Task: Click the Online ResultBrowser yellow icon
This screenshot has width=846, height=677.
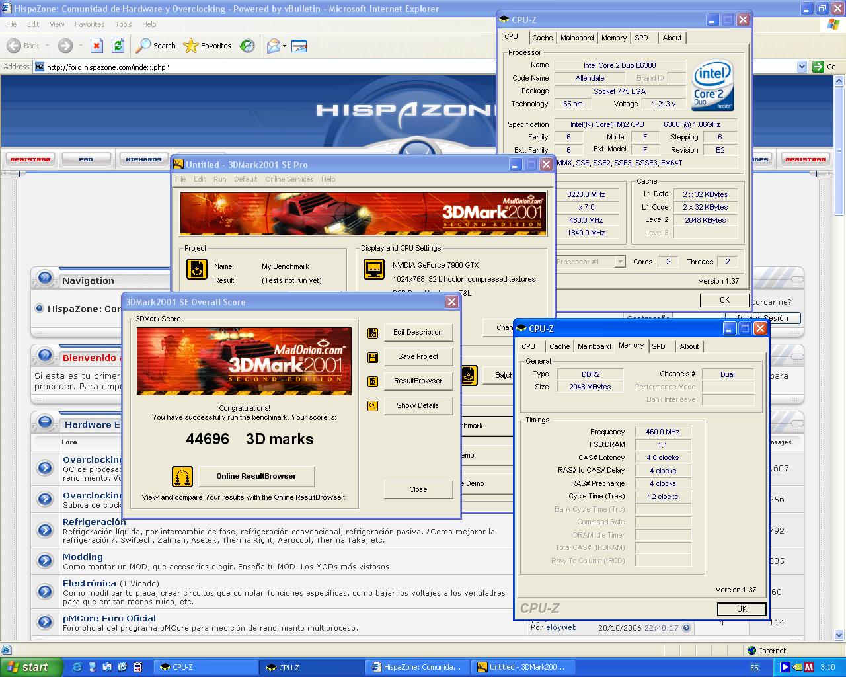Action: pos(182,476)
